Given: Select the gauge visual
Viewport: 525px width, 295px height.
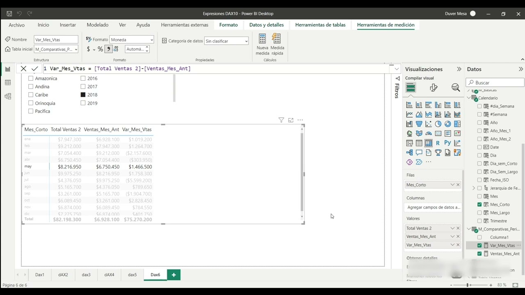Looking at the screenshot, I should (429, 133).
